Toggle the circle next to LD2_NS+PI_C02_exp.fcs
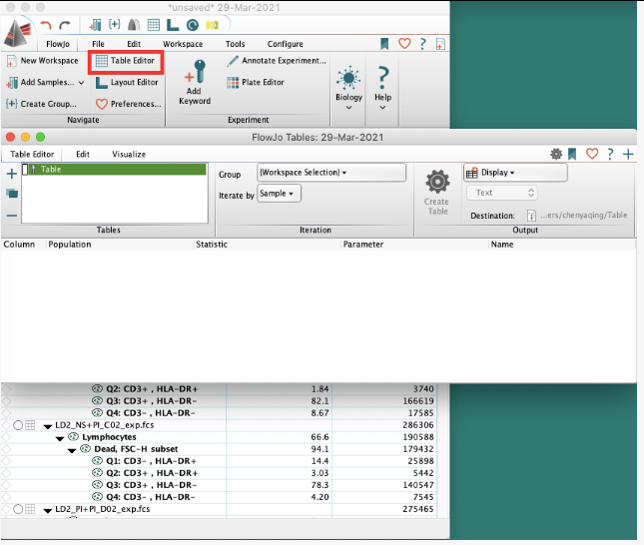The height and width of the screenshot is (545, 644). click(17, 425)
